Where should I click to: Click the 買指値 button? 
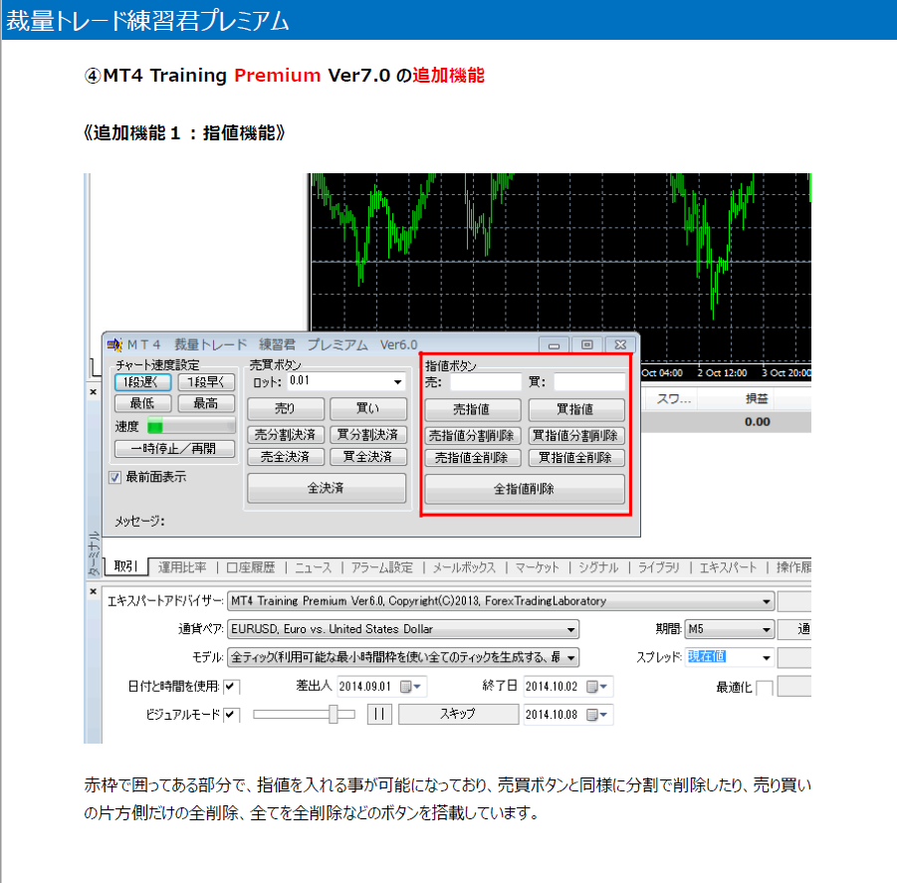[x=576, y=409]
